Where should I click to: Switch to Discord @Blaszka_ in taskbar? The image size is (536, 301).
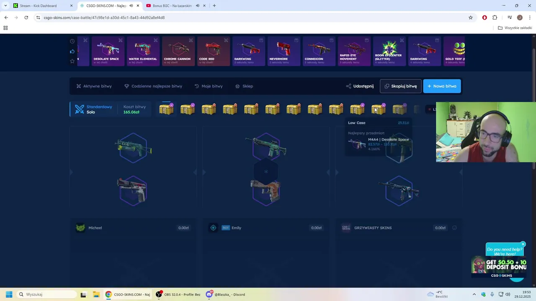coord(226,294)
